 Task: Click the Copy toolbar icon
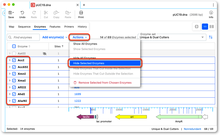click(x=56, y=13)
